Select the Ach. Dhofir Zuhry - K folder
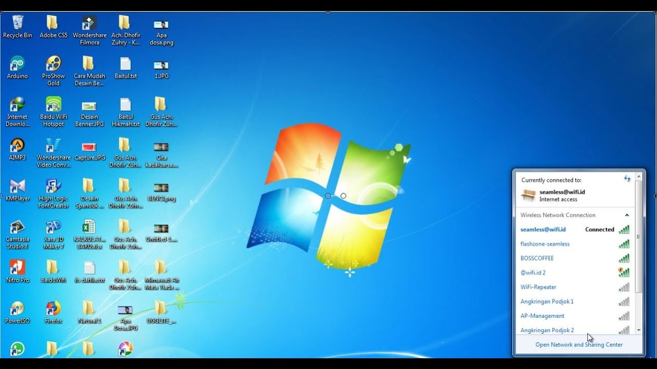 coord(125,31)
